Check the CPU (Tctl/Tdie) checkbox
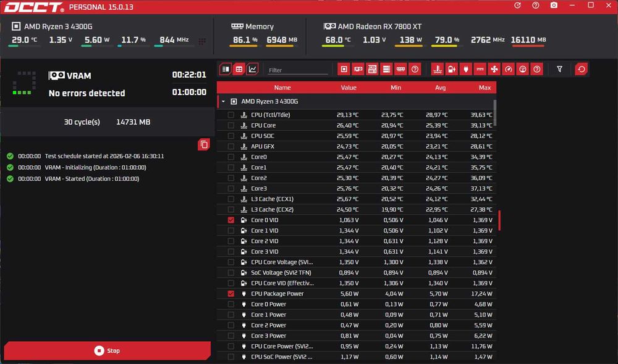618x364 pixels. coord(231,115)
